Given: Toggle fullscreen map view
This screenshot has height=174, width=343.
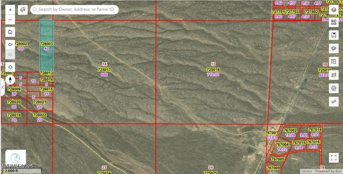Looking at the screenshot, I should click(x=334, y=157).
